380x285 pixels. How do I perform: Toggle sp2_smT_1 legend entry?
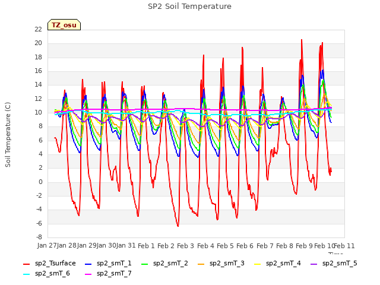(108, 264)
